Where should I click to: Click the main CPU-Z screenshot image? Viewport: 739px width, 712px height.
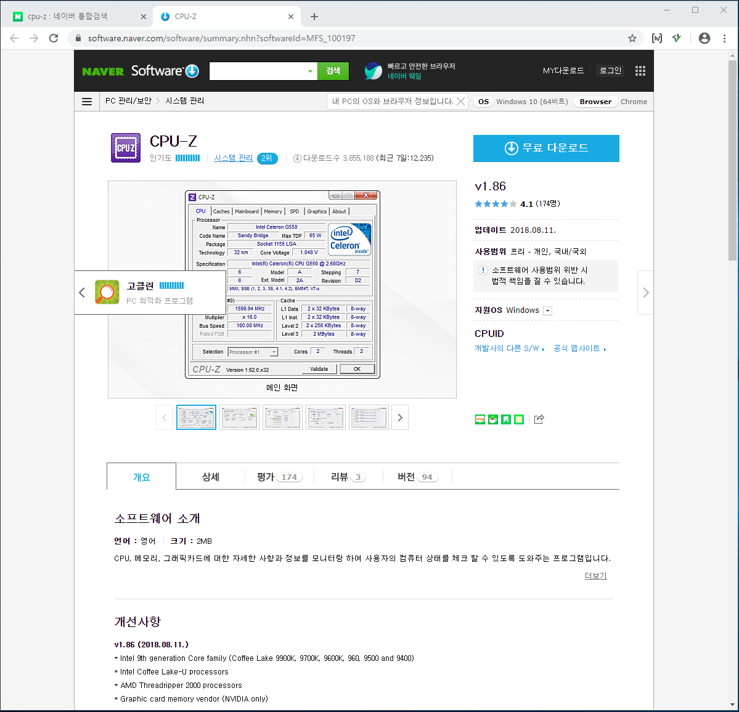(x=282, y=285)
